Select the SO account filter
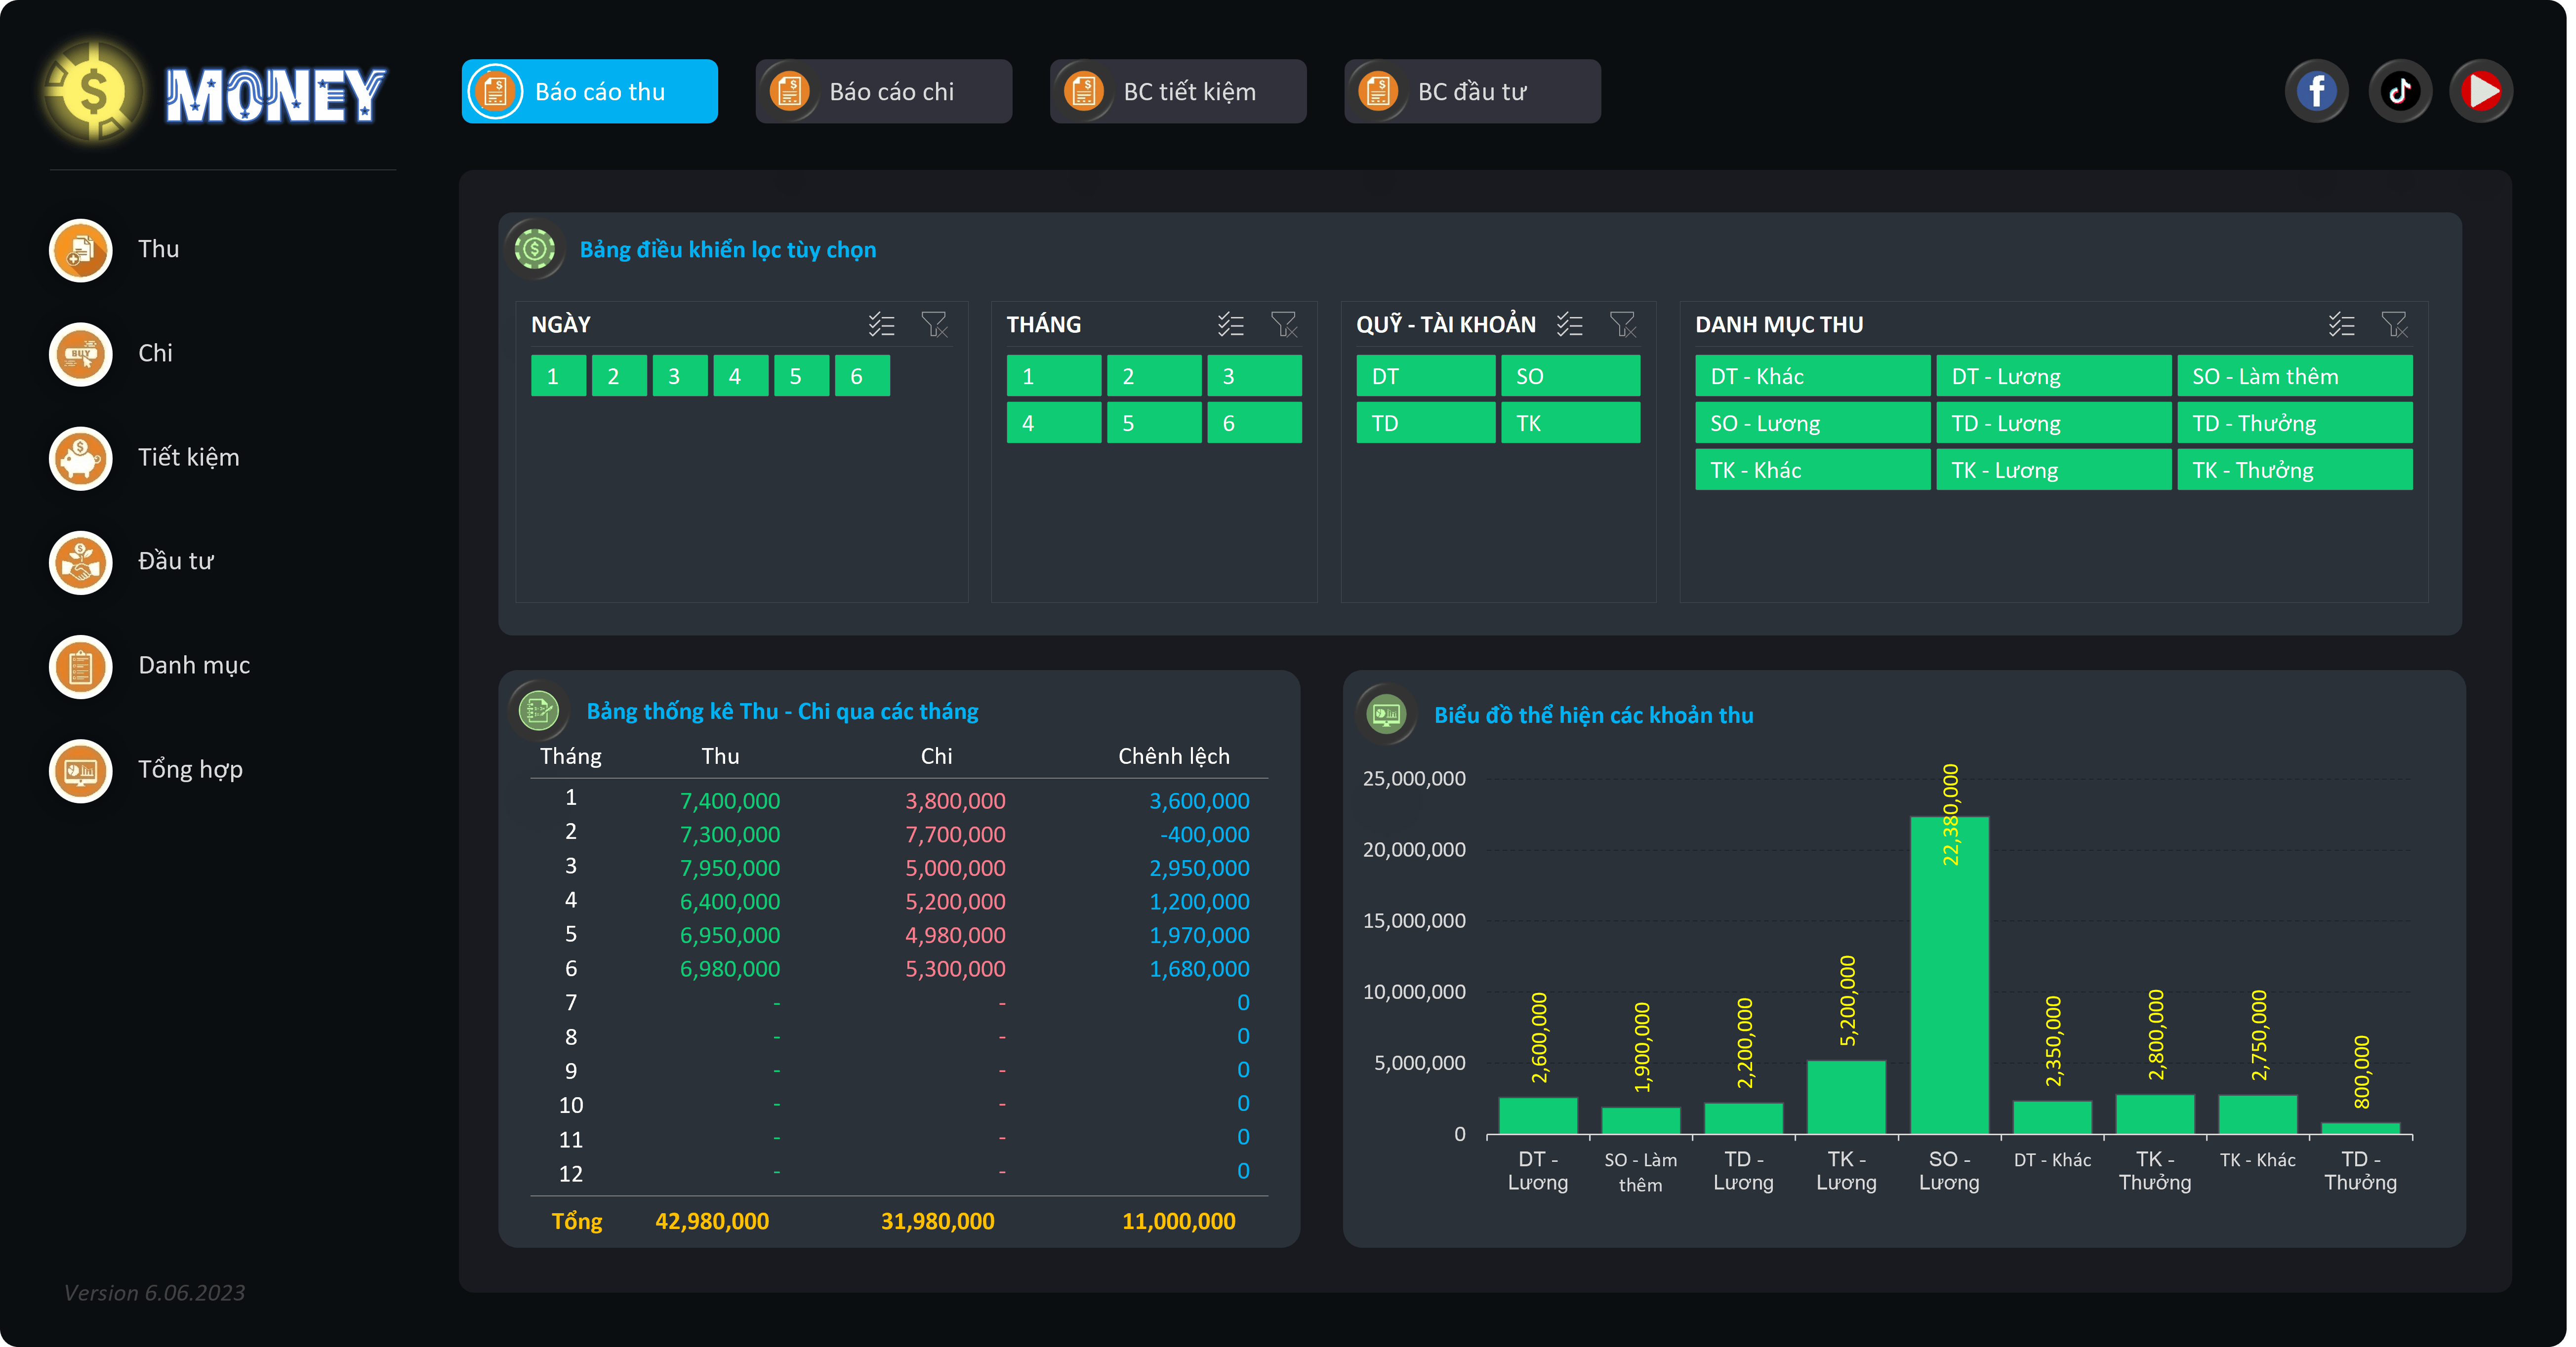The height and width of the screenshot is (1347, 2576). tap(1570, 377)
